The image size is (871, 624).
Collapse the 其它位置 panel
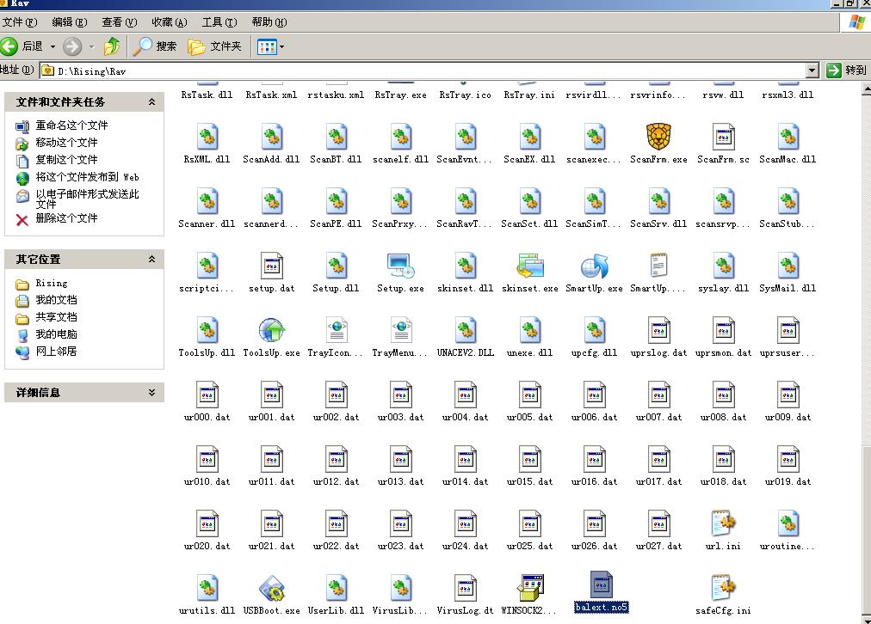(151, 259)
